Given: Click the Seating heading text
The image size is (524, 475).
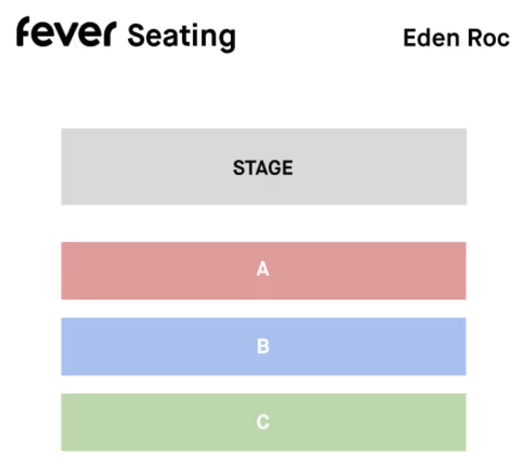Looking at the screenshot, I should tap(181, 37).
